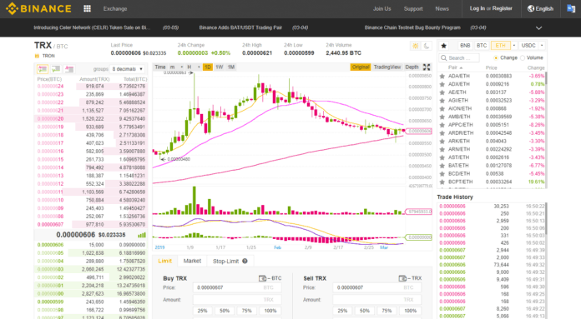The image size is (581, 319).
Task: Click the Buy TRX price field
Action: [x=237, y=287]
